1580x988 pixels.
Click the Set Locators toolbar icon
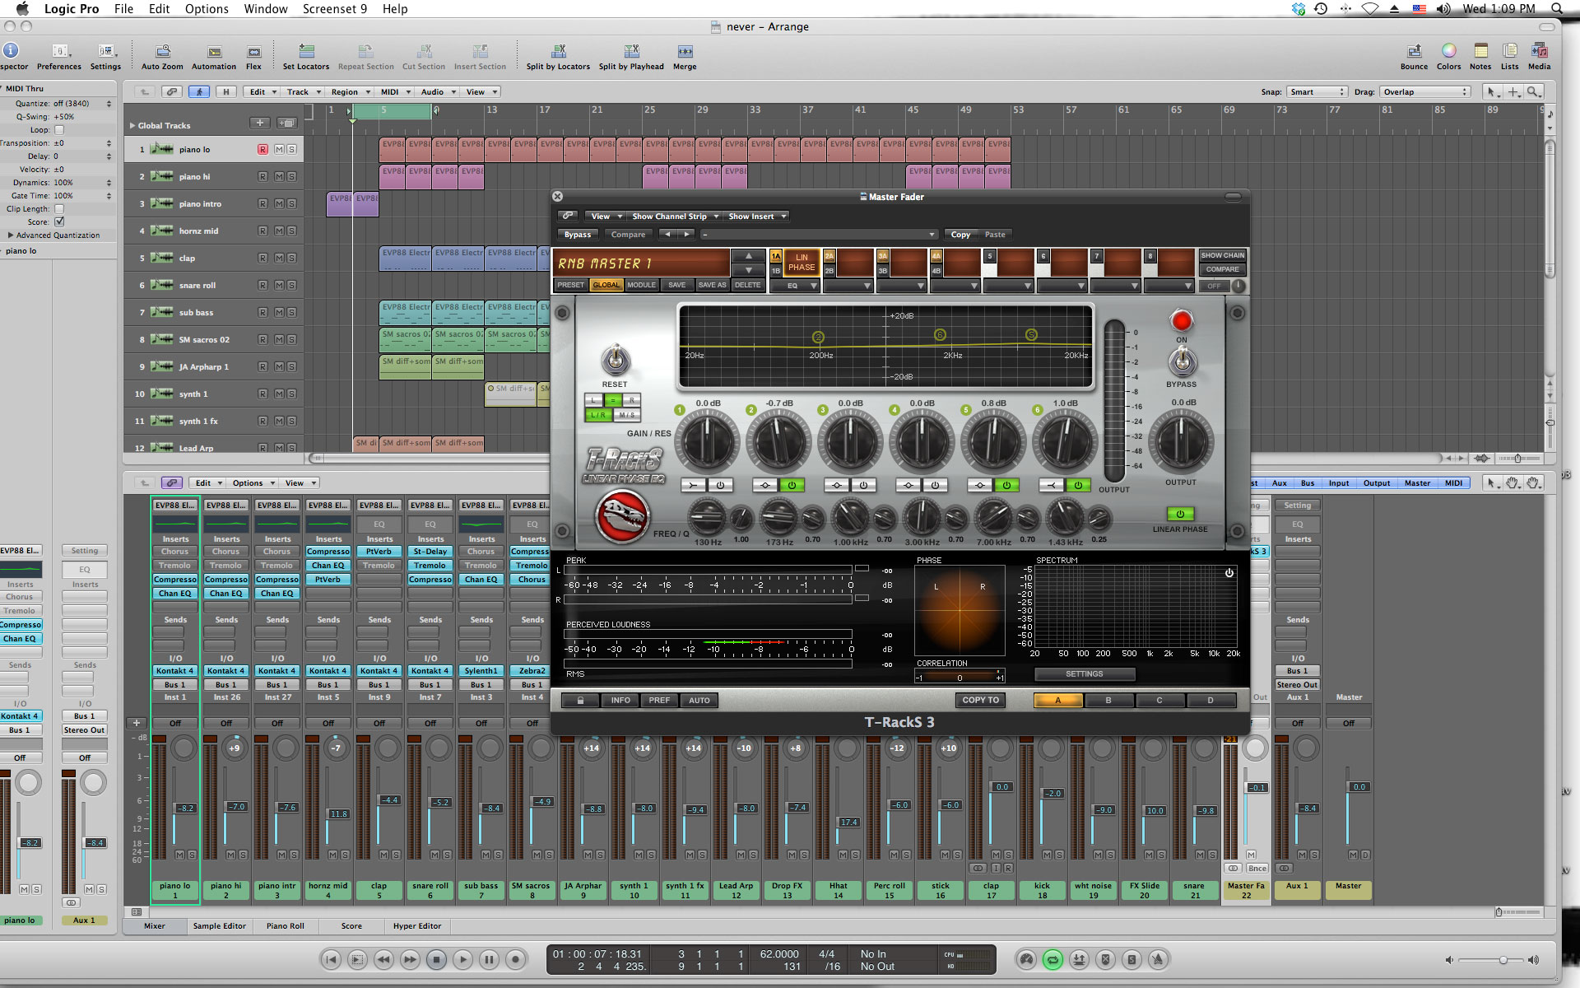pyautogui.click(x=306, y=52)
